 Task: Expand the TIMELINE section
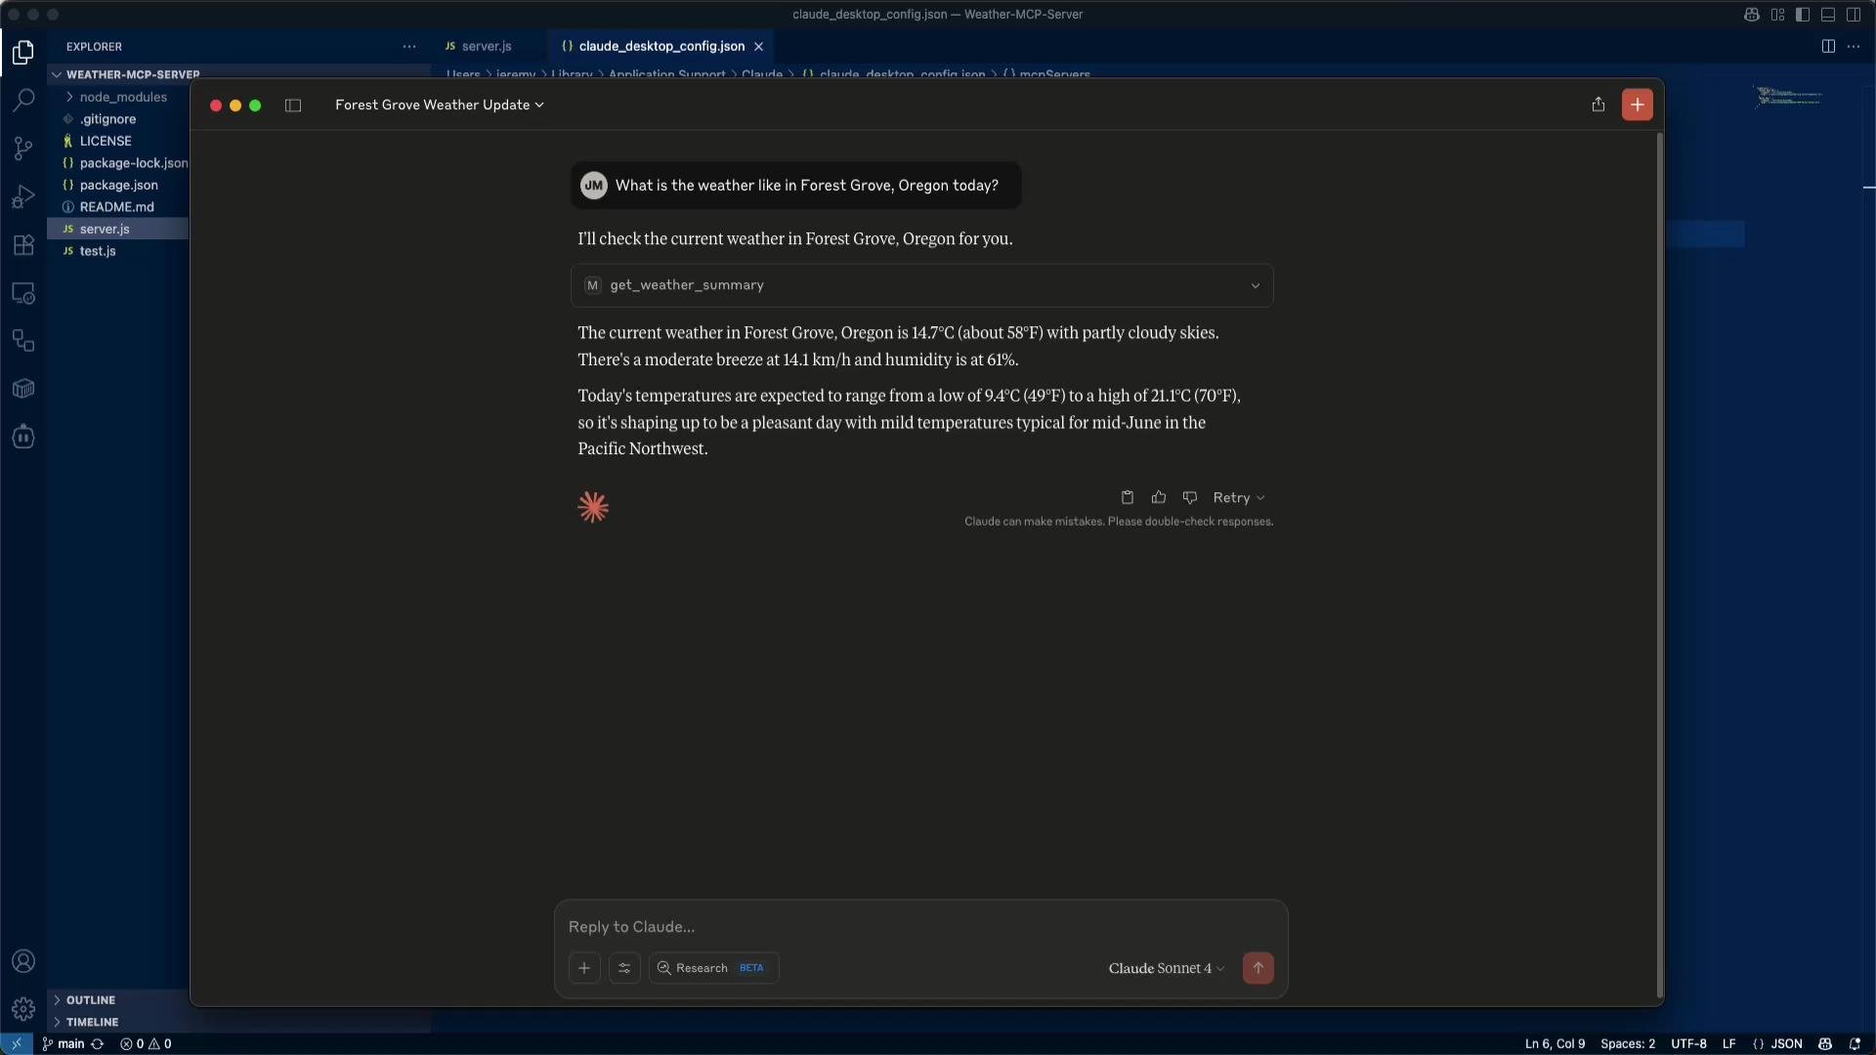click(x=93, y=1022)
